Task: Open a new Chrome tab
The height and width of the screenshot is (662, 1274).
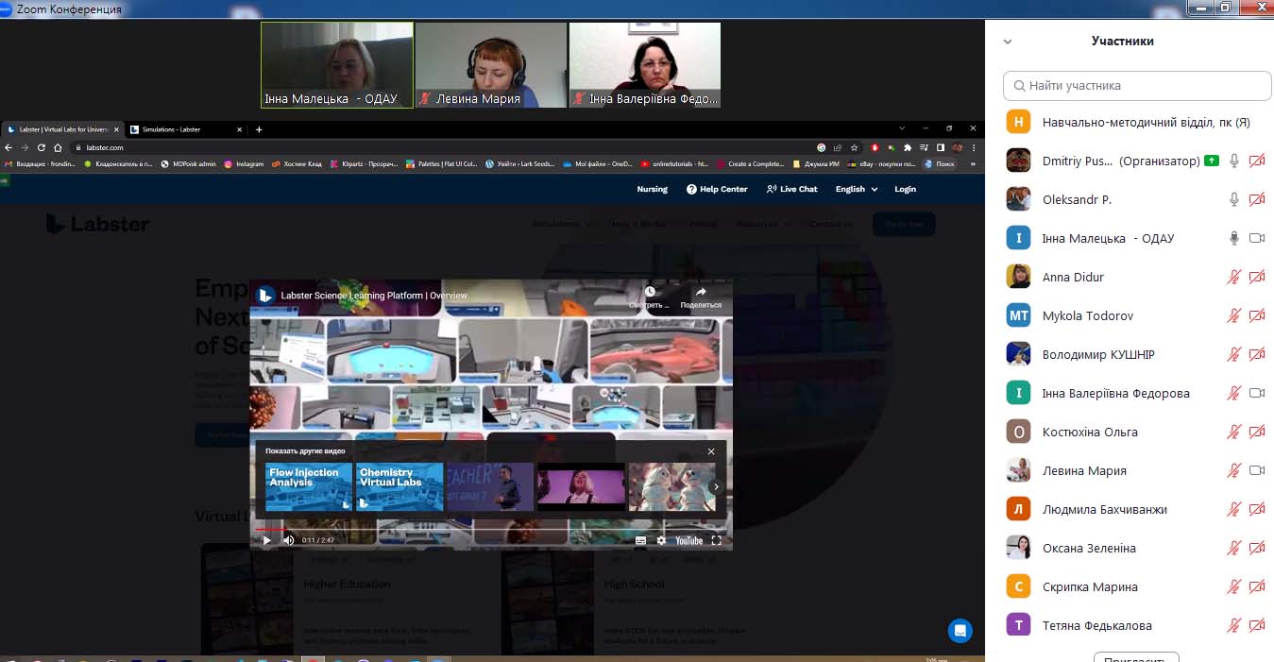Action: [259, 129]
